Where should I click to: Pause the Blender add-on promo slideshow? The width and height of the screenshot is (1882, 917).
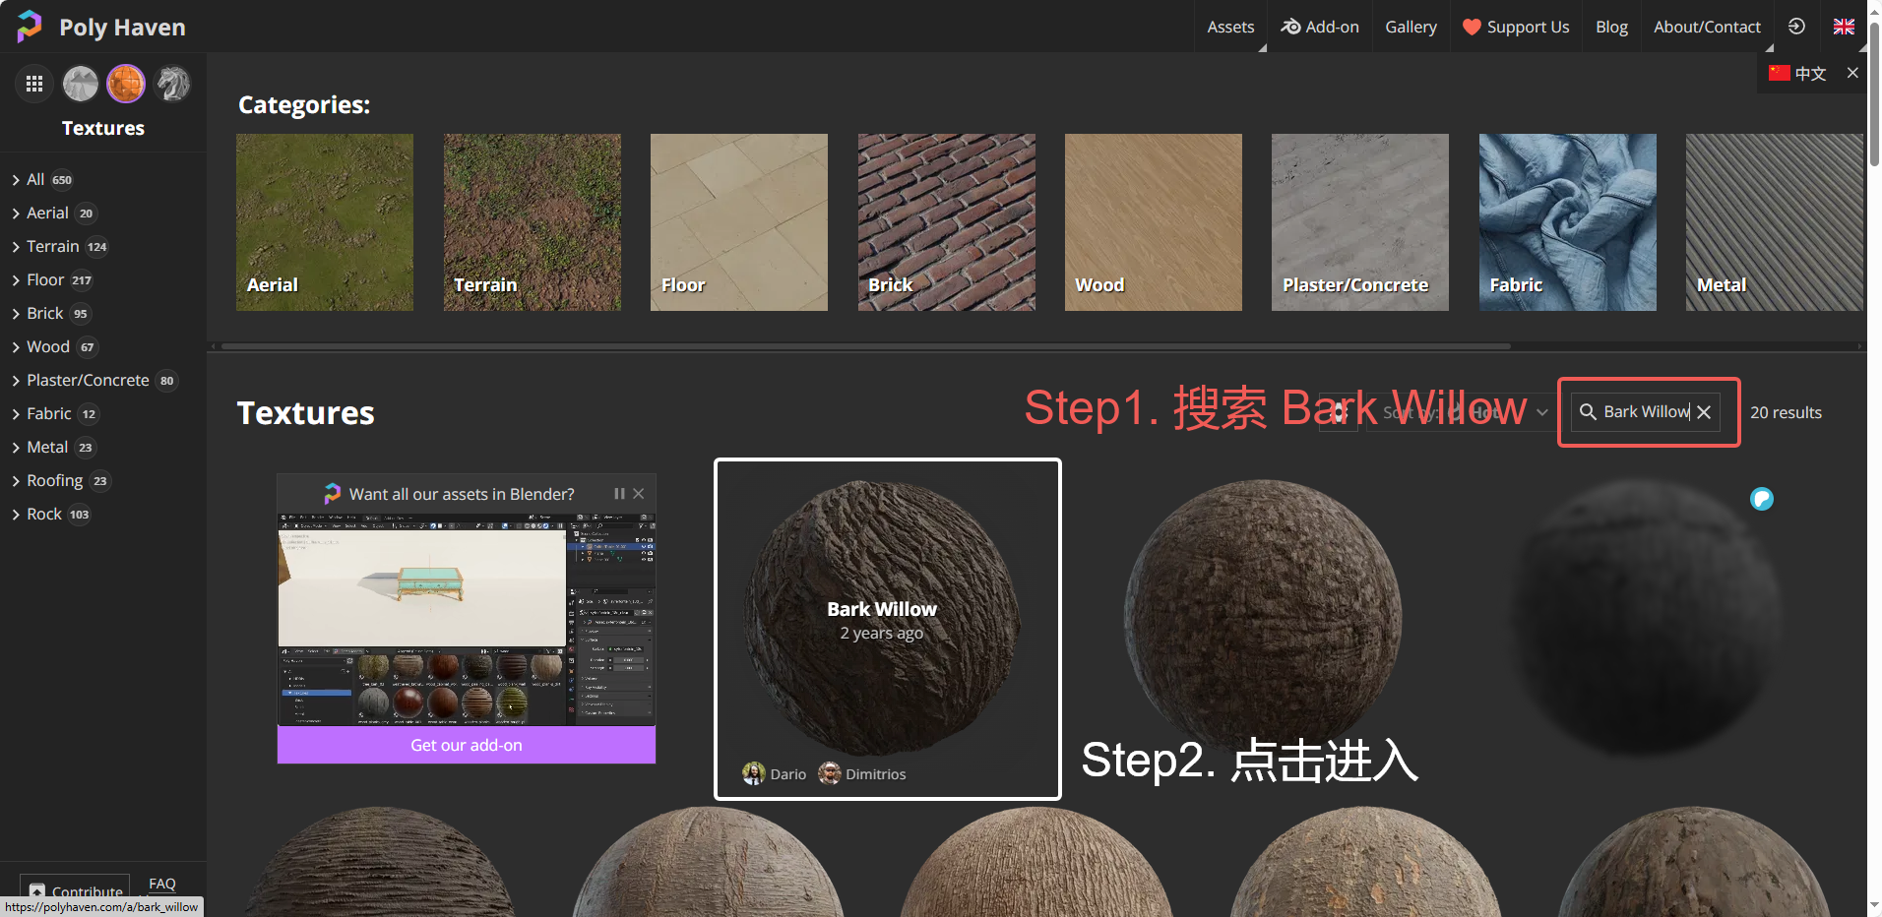619,494
